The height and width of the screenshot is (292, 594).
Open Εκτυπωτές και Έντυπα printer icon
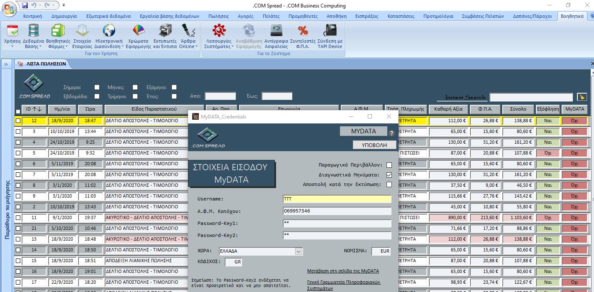tap(165, 30)
